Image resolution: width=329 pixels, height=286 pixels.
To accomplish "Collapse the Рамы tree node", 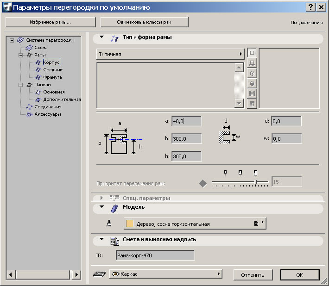I will (21, 55).
